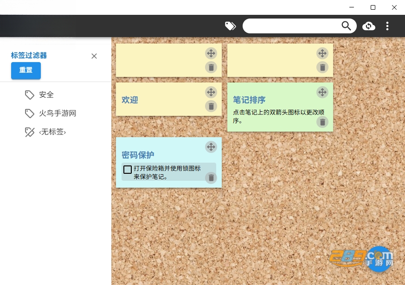Click the search magnifier icon
Image resolution: width=405 pixels, height=285 pixels.
346,26
